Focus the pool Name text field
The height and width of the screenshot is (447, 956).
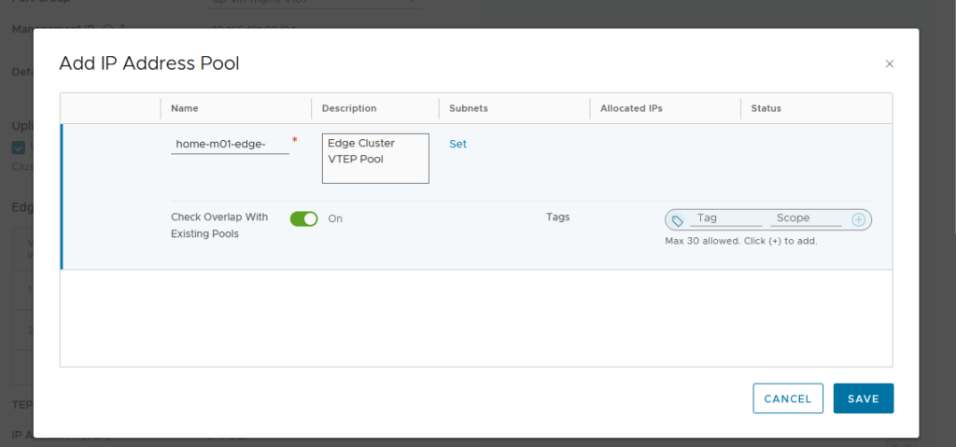230,145
